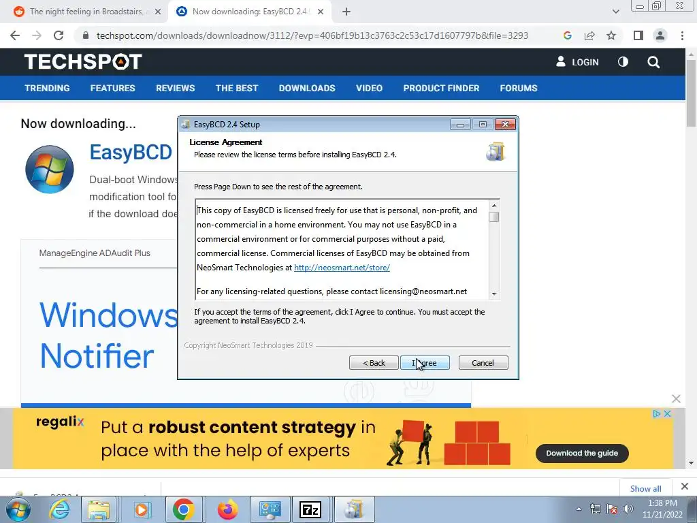Close the Now downloading EasyBCD tab

[x=321, y=12]
